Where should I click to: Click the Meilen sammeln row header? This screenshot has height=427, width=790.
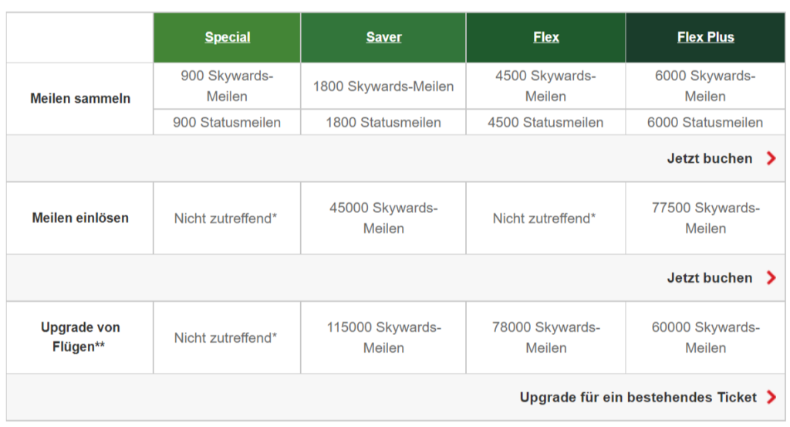[80, 99]
